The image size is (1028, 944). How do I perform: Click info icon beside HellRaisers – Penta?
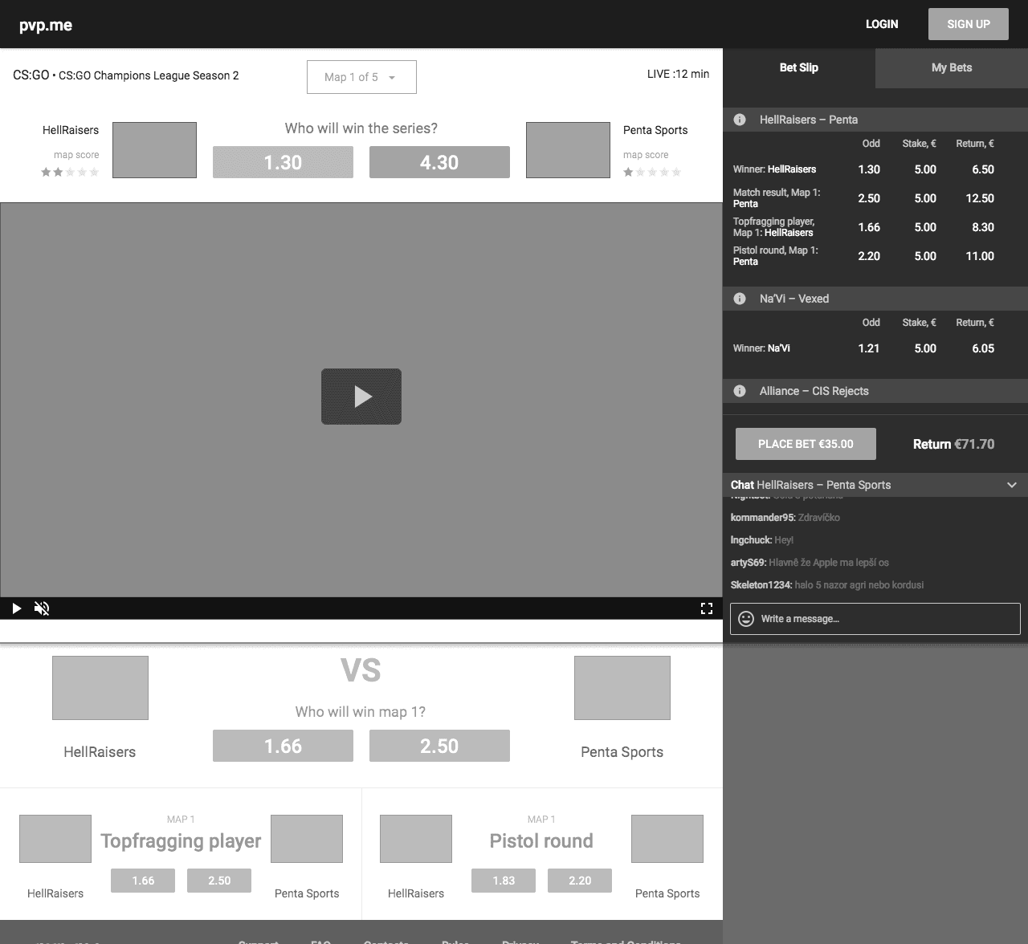(740, 120)
